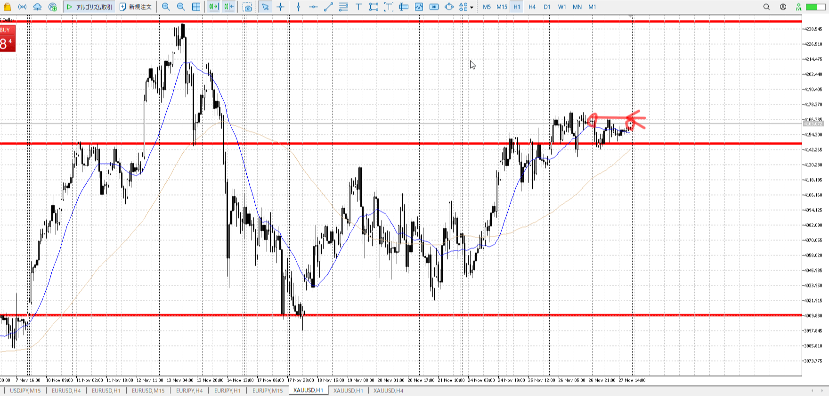Click the tile windows grid icon

tap(196, 7)
